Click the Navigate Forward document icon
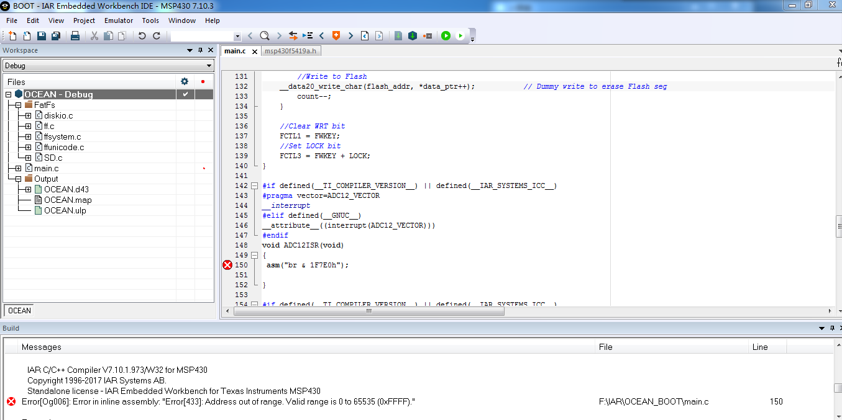 (x=379, y=36)
